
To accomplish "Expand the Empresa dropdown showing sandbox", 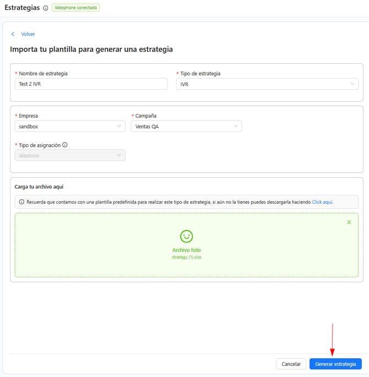I will (70, 127).
